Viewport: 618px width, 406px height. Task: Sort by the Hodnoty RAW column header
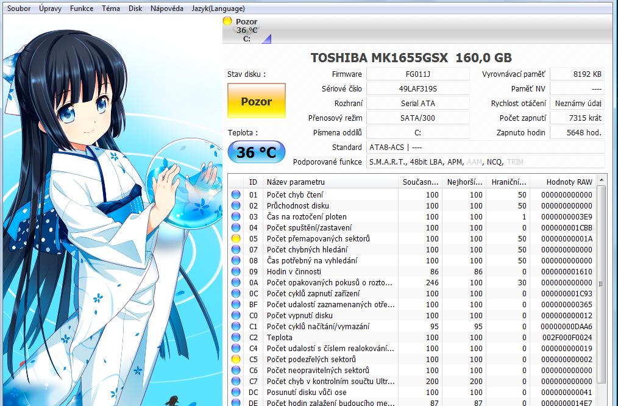(x=563, y=182)
